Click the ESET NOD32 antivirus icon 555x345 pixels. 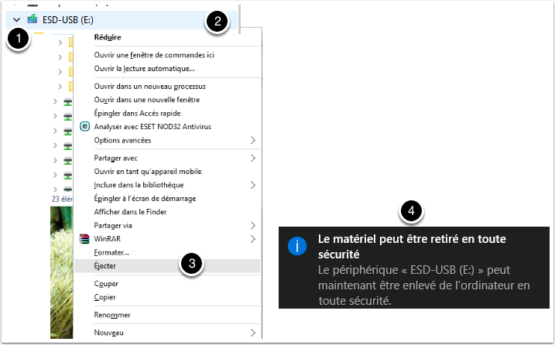(x=86, y=126)
